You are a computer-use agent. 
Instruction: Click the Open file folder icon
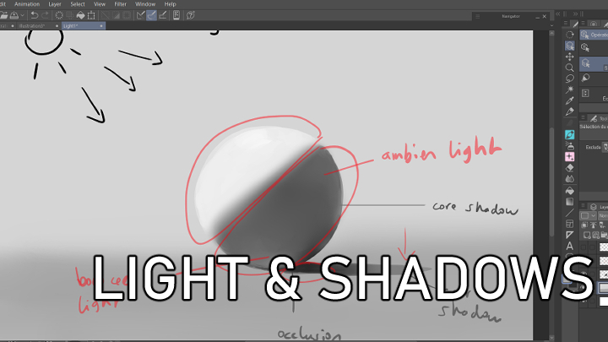[3, 15]
